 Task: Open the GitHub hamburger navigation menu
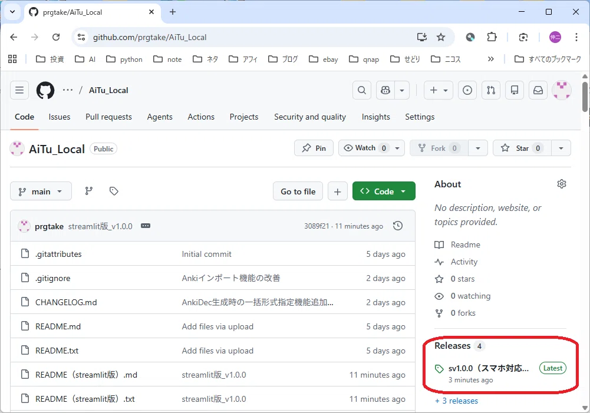(19, 90)
